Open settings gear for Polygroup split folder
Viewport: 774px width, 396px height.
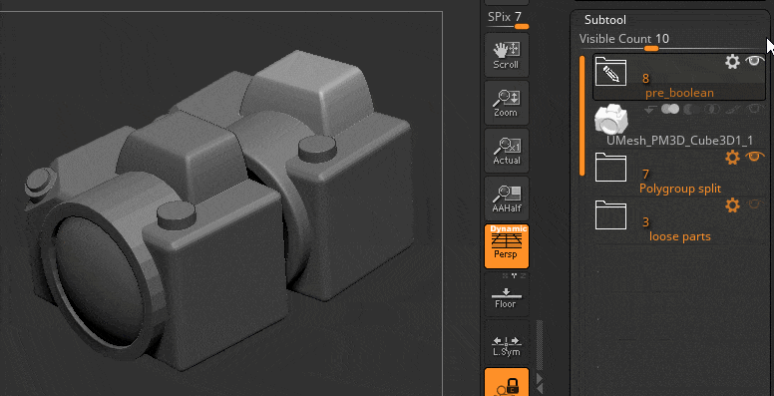[x=732, y=158]
